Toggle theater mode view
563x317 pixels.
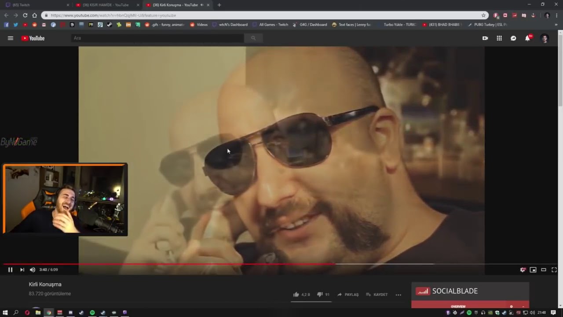544,270
